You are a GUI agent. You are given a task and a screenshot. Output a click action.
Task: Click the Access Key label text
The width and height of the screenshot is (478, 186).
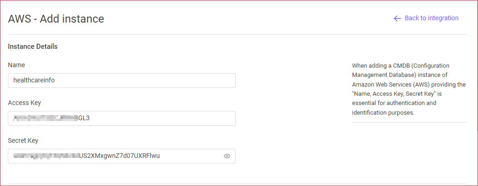[x=24, y=103]
